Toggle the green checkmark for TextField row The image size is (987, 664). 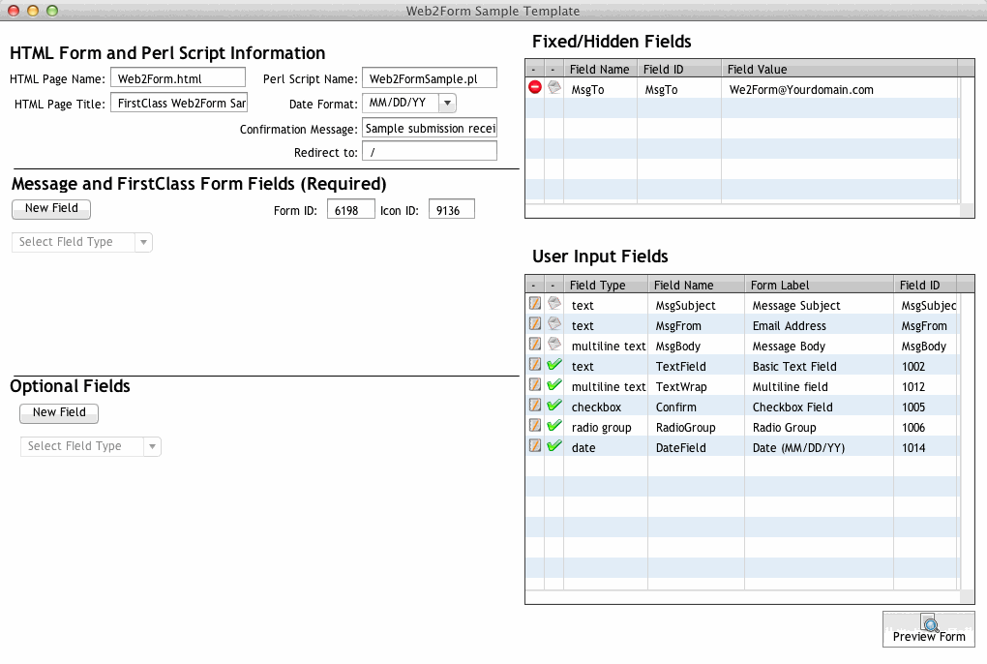tap(554, 365)
